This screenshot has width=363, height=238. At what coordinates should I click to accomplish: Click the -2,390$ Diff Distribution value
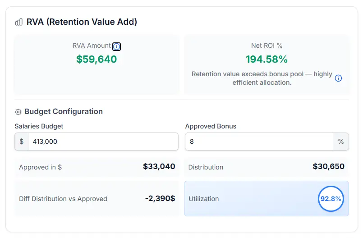160,199
